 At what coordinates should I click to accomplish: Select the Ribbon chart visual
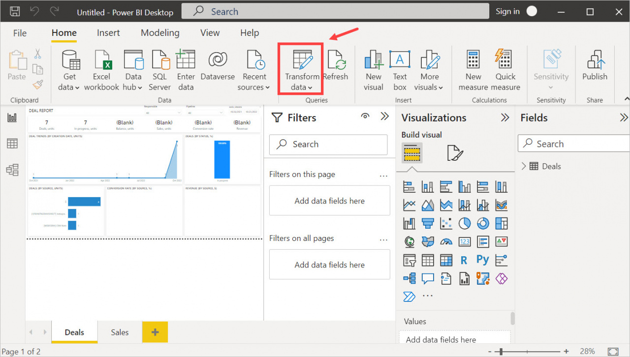pos(501,205)
